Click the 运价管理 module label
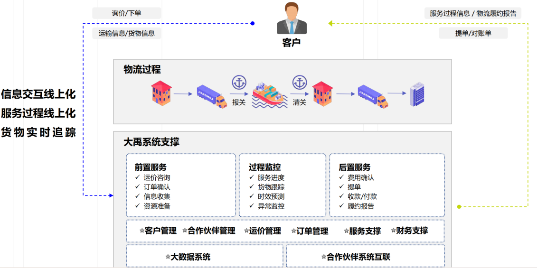 265,231
